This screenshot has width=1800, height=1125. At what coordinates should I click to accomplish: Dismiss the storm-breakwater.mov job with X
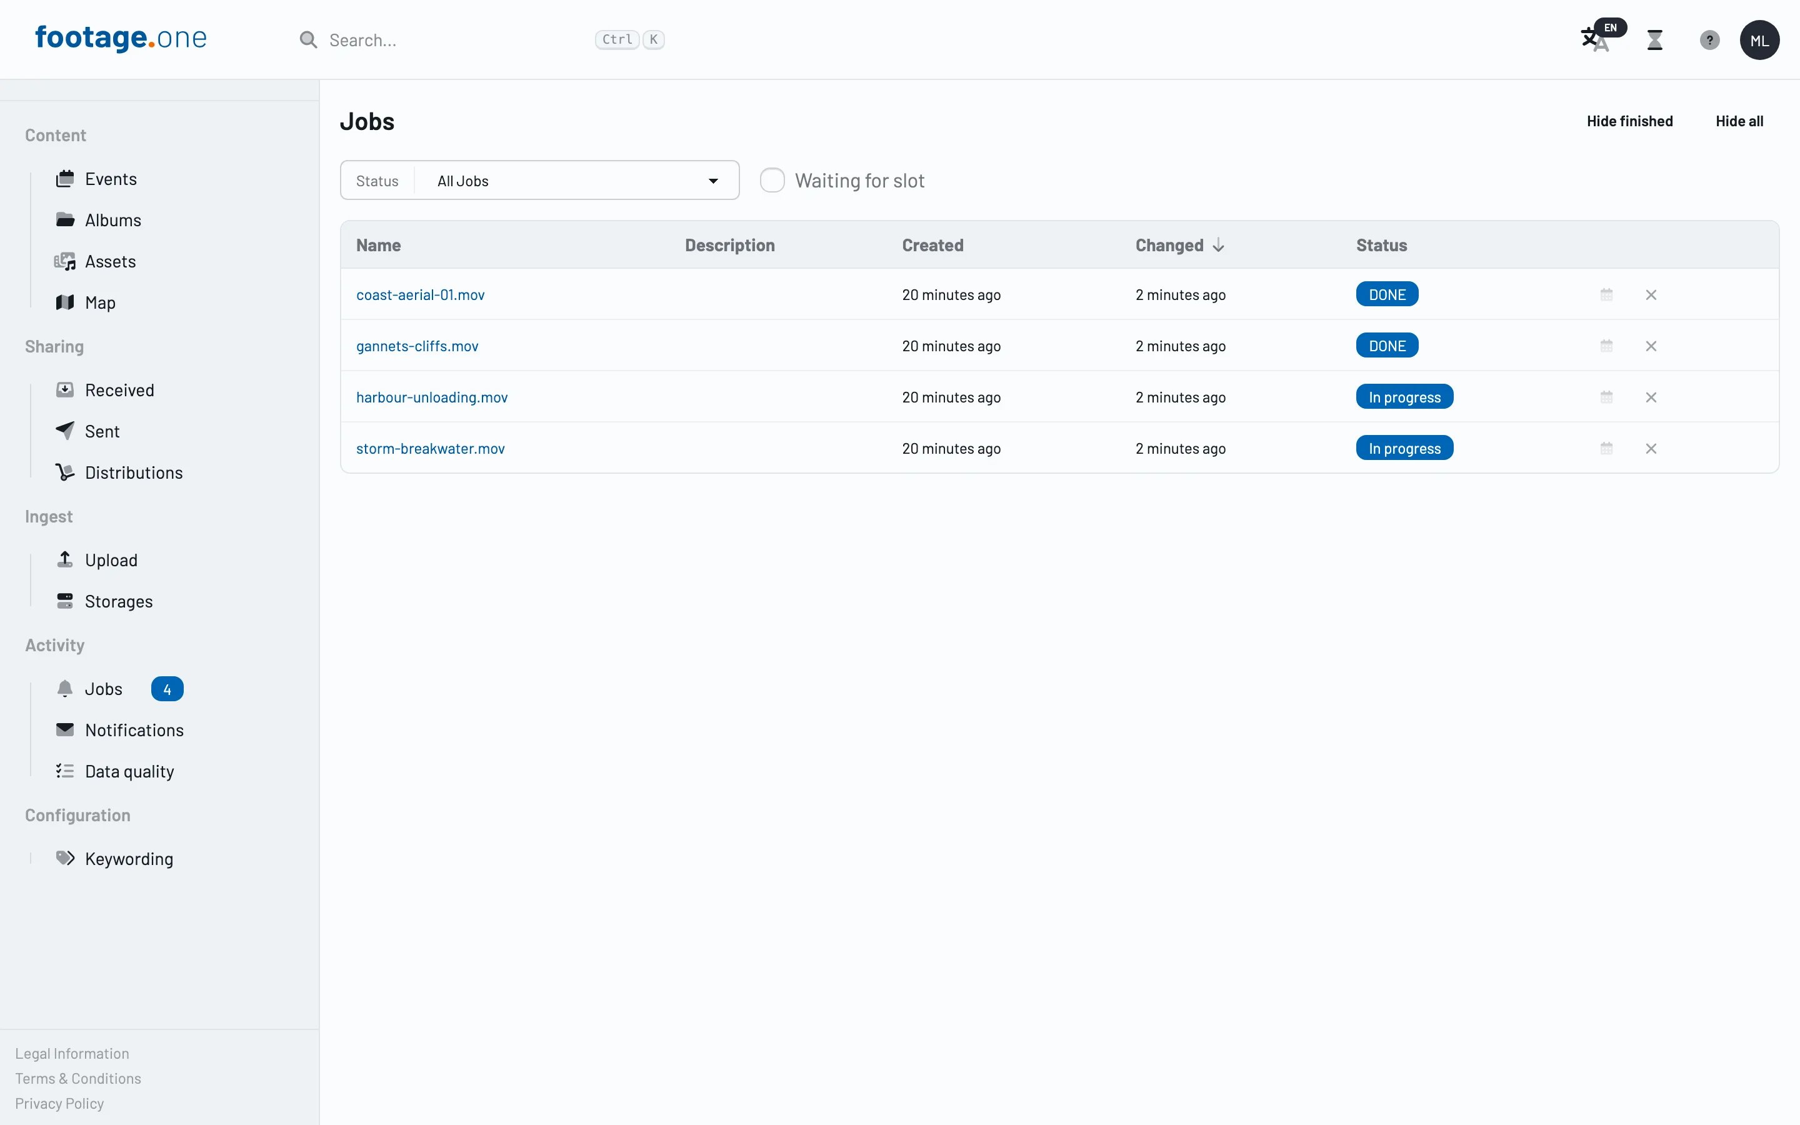[1651, 449]
